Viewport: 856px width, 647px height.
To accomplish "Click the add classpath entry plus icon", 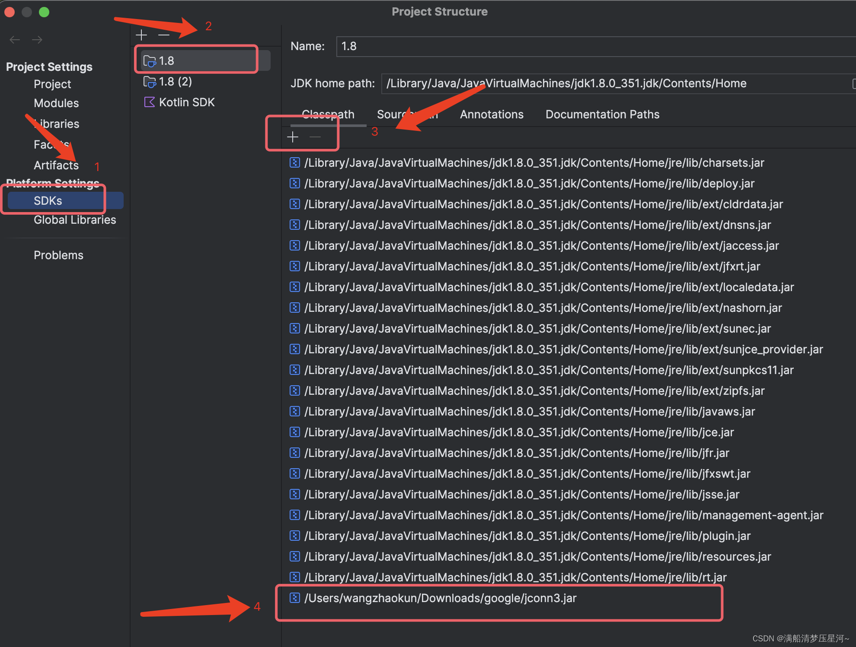I will pos(293,136).
